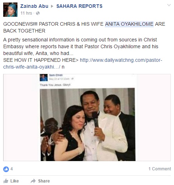Click the Share button label
The image size is (174, 185).
44,181
